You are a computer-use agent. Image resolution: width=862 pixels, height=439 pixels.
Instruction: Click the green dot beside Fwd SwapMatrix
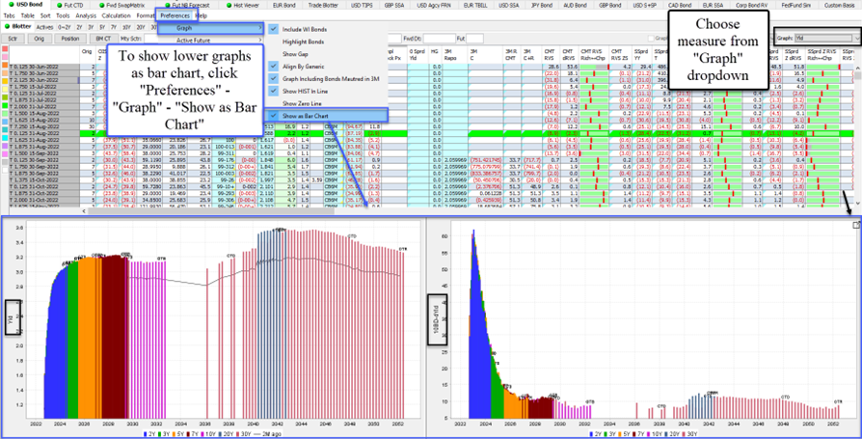[103, 5]
